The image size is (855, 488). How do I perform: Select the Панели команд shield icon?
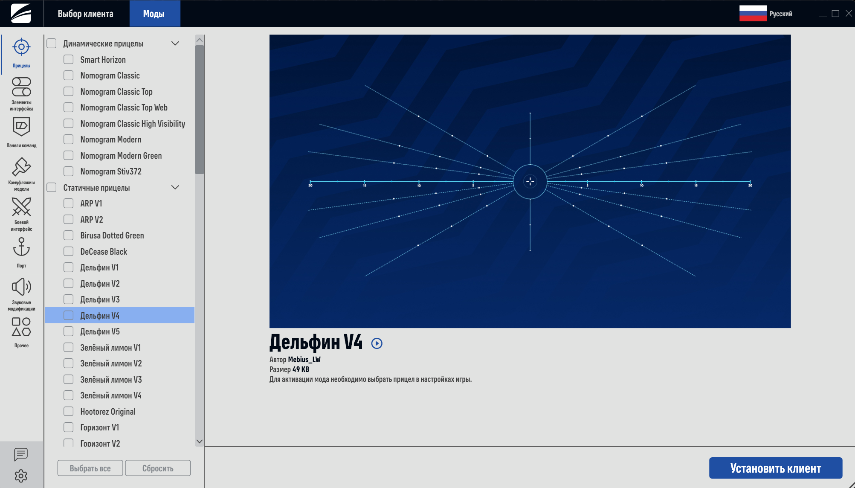[21, 126]
